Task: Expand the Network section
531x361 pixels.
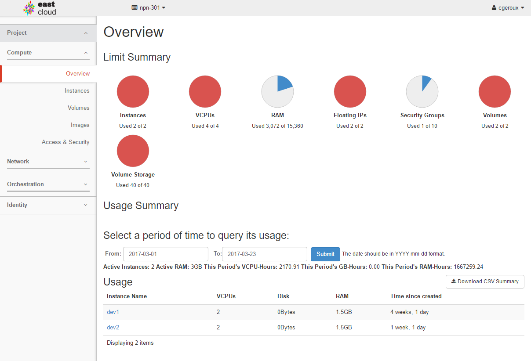Action: tap(48, 162)
